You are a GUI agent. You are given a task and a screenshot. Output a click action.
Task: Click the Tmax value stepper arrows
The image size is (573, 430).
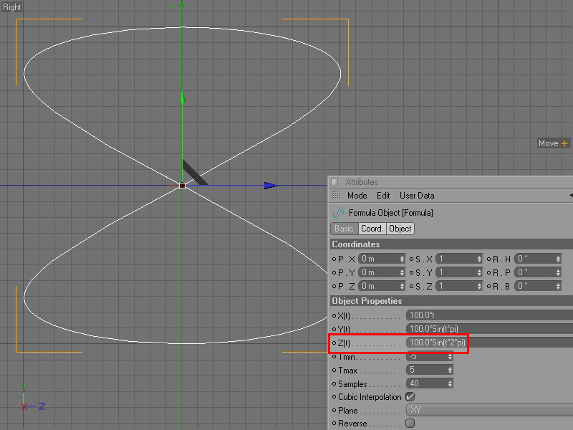click(x=450, y=371)
